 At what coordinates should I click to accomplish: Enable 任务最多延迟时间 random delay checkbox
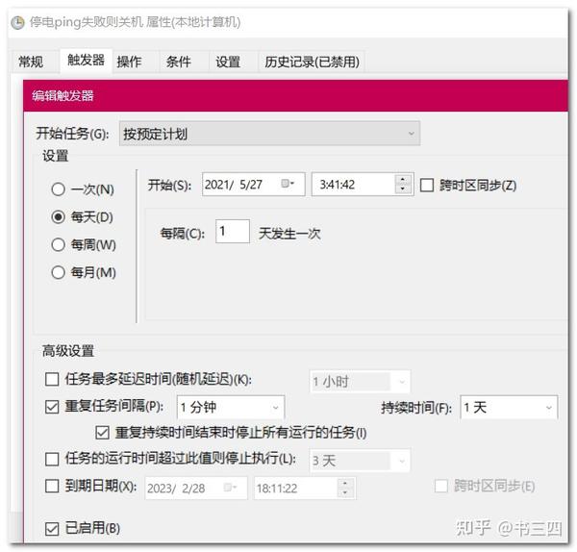(x=52, y=379)
